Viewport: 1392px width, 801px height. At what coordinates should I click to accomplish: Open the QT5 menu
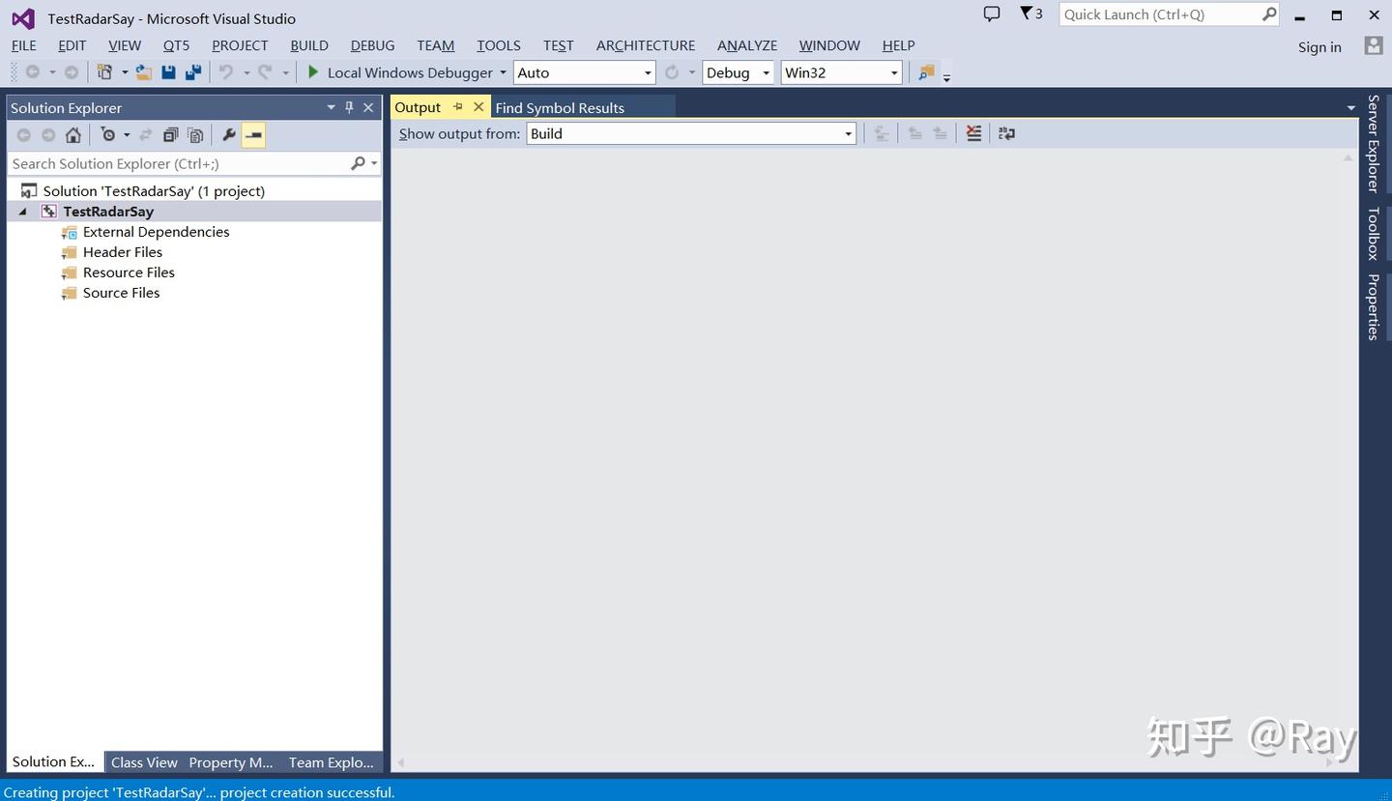[x=176, y=45]
